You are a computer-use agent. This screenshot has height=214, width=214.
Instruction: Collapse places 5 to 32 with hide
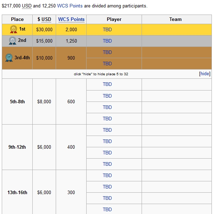pyautogui.click(x=205, y=74)
